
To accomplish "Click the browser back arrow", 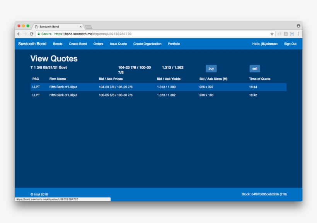I will point(19,34).
